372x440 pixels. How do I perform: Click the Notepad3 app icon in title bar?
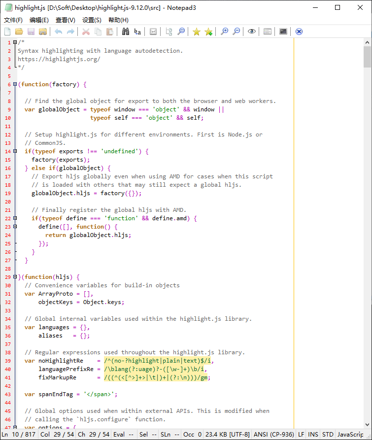tap(8, 7)
